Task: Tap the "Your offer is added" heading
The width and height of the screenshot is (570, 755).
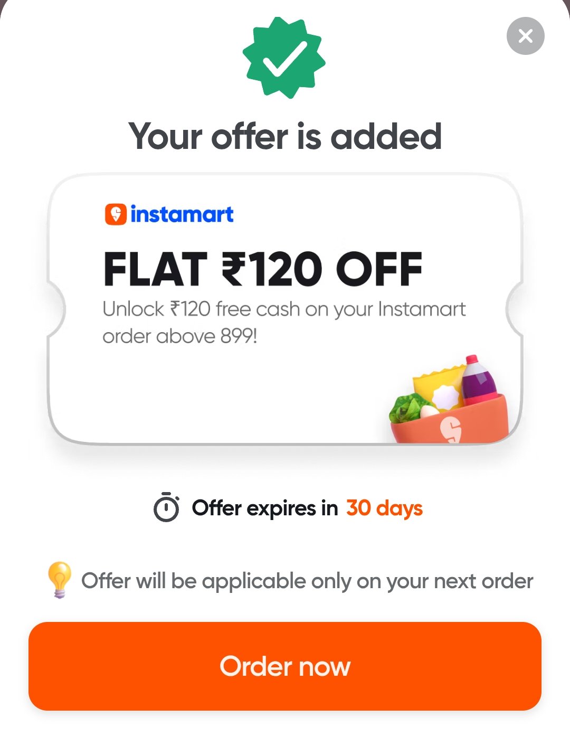Action: (x=285, y=136)
